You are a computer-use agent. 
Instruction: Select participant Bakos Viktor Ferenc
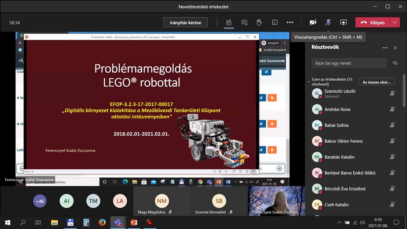click(x=353, y=141)
